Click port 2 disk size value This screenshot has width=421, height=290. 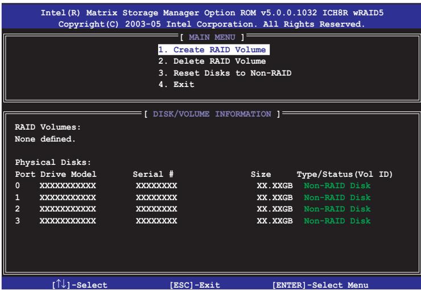(x=275, y=209)
